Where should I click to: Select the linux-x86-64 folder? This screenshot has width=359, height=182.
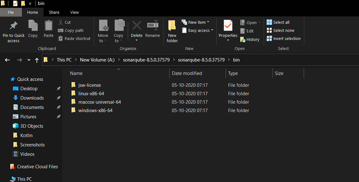tap(87, 94)
